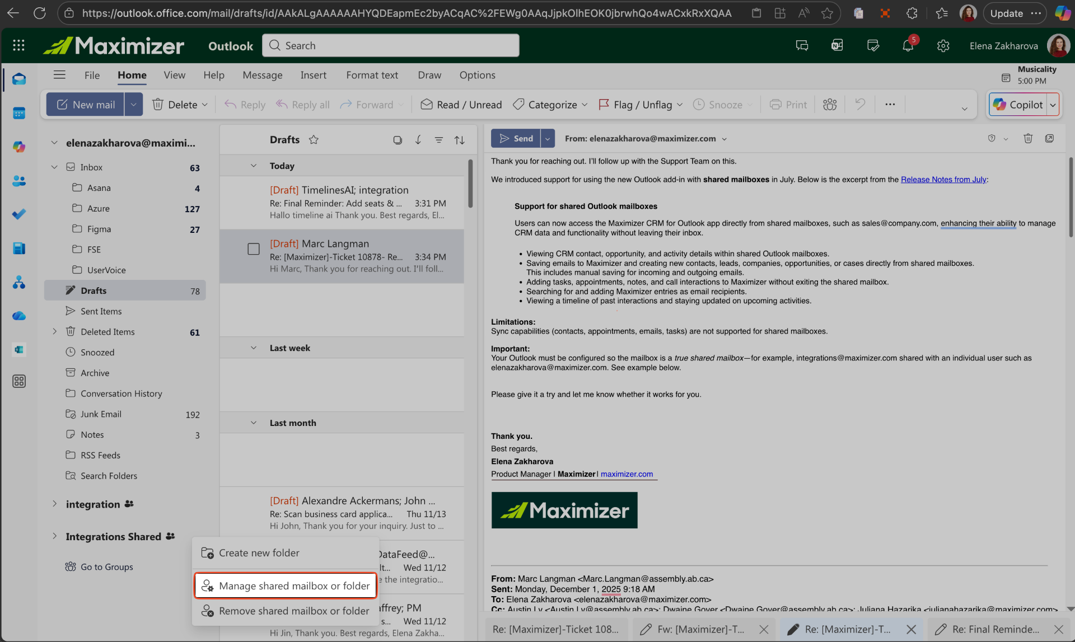Viewport: 1075px width, 642px height.
Task: Open Groups icon in ribbon
Action: click(830, 105)
